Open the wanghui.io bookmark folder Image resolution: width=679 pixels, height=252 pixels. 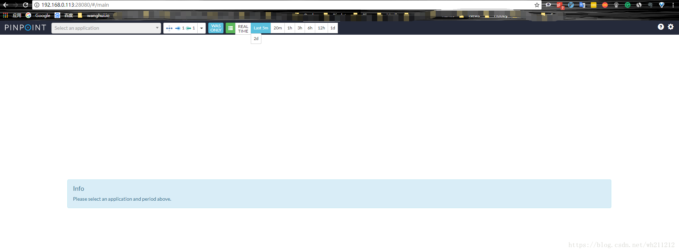click(94, 15)
